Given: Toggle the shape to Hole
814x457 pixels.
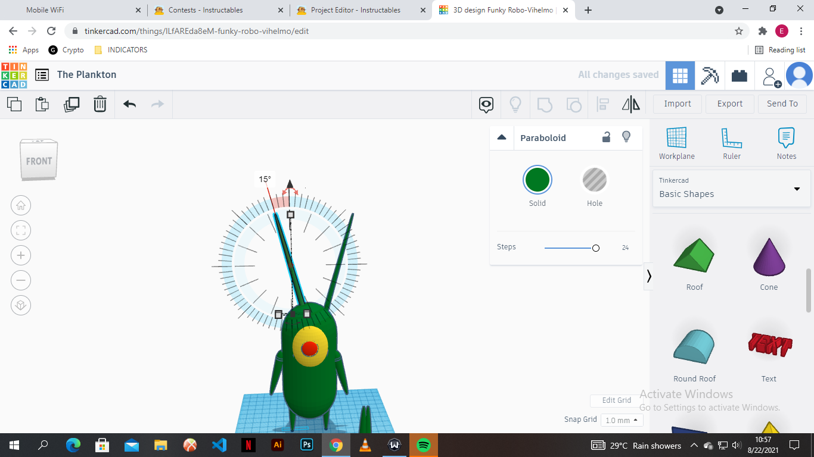Looking at the screenshot, I should coord(594,180).
